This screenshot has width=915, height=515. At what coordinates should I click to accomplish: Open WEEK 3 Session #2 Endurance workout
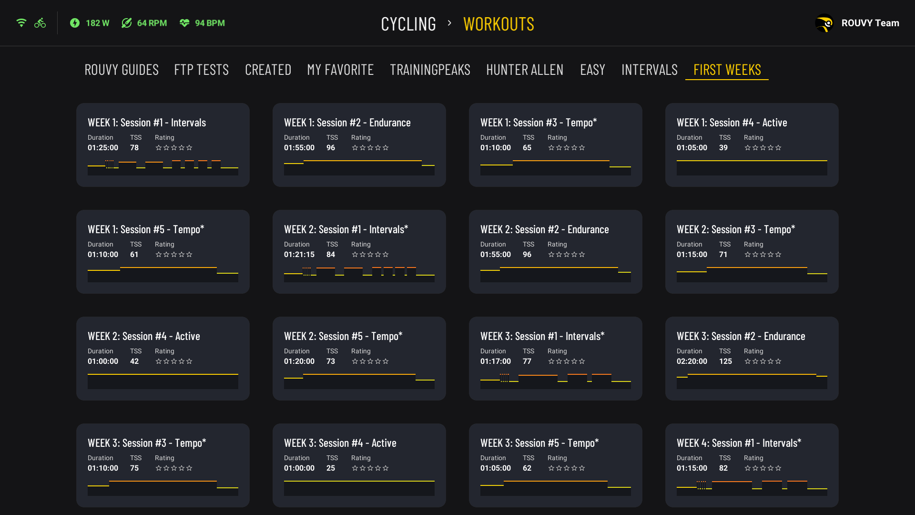(x=752, y=358)
